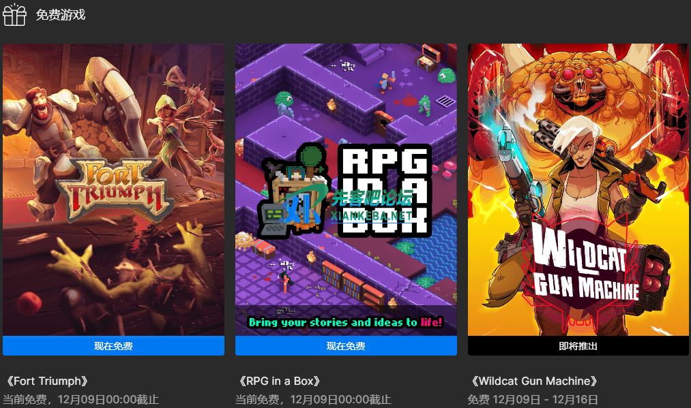
Task: Click the 免费 12月09日 - 12月16日 date range
Action: pyautogui.click(x=533, y=400)
